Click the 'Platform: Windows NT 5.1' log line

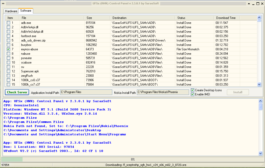point(57,109)
